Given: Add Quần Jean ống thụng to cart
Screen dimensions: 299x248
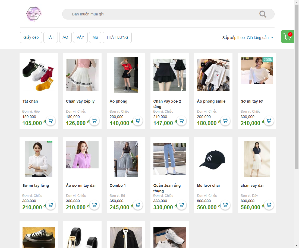Looking at the screenshot, I should [181, 205].
